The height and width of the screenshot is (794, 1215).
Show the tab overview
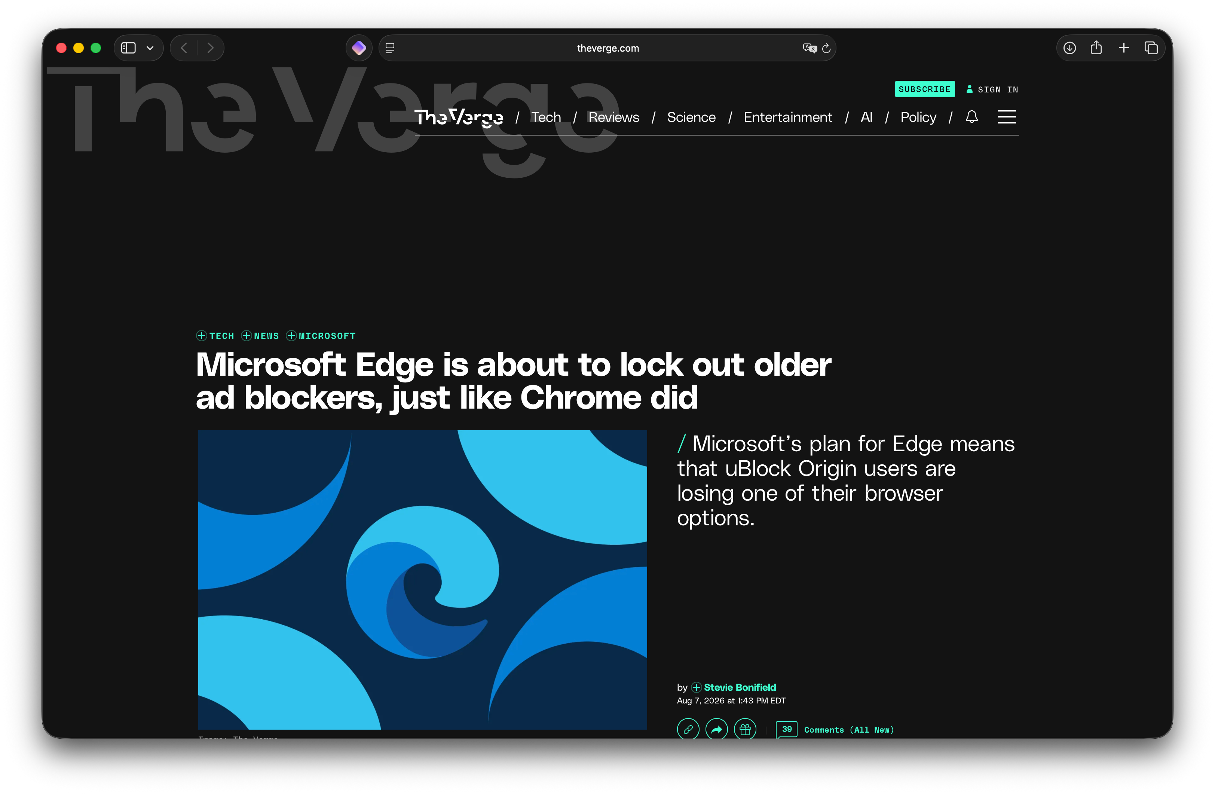coord(1151,48)
